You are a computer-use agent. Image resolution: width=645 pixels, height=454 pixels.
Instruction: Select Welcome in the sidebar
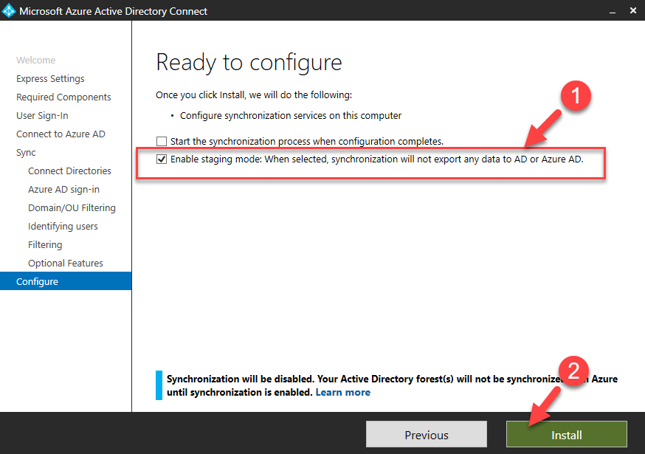(35, 60)
